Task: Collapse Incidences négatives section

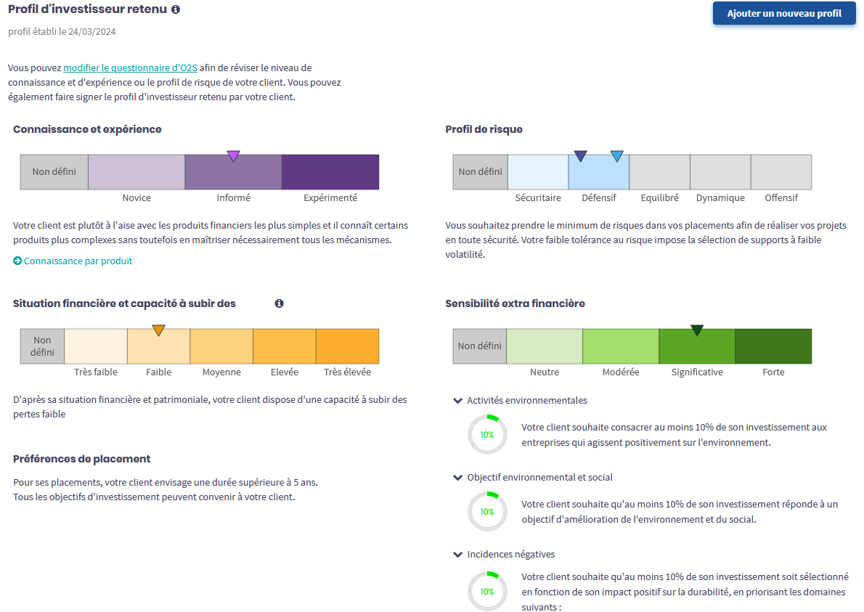Action: (x=457, y=554)
